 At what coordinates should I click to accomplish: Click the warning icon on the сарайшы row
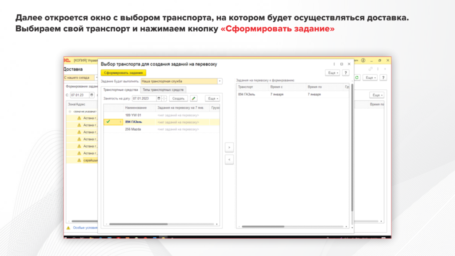point(79,160)
